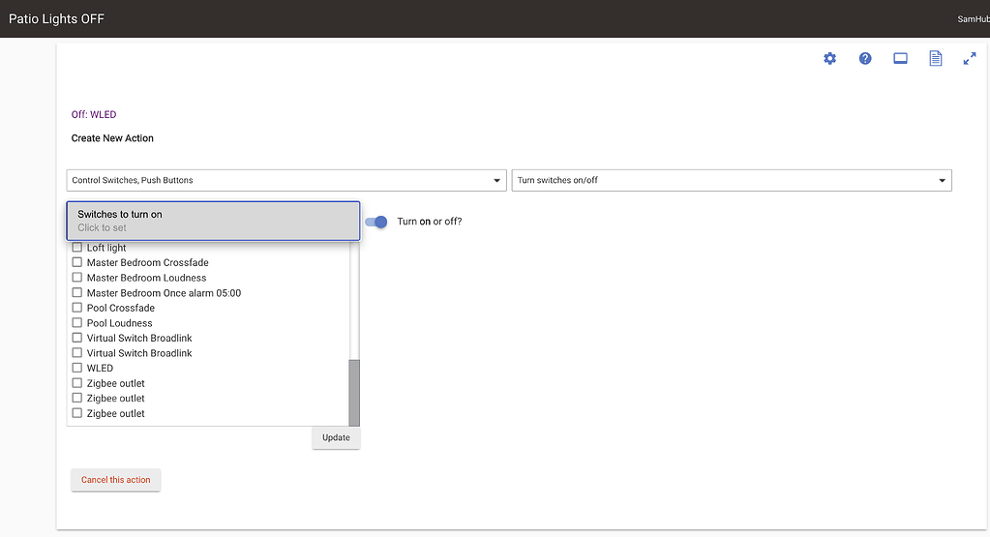The width and height of the screenshot is (990, 537).
Task: Check the Master Bedroom Crossfade checkbox
Action: tap(77, 263)
